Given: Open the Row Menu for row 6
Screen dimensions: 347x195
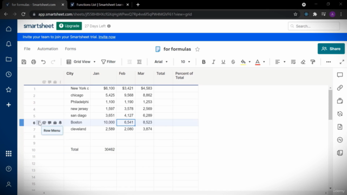Looking at the screenshot, I should 38,122.
